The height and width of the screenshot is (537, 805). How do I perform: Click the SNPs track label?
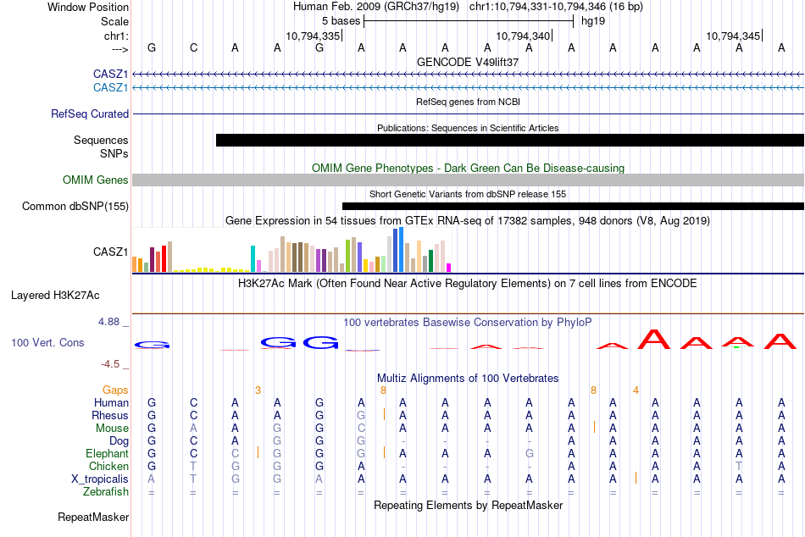pos(114,153)
